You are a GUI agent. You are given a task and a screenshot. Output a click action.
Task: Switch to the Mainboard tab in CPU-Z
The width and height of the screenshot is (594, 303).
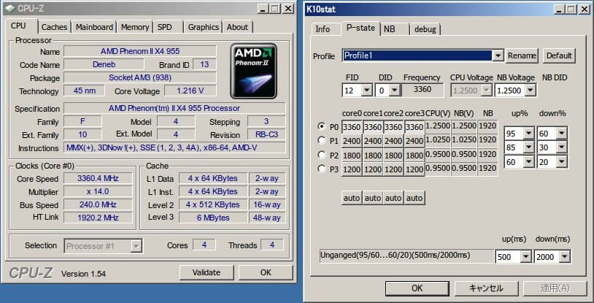coord(94,27)
